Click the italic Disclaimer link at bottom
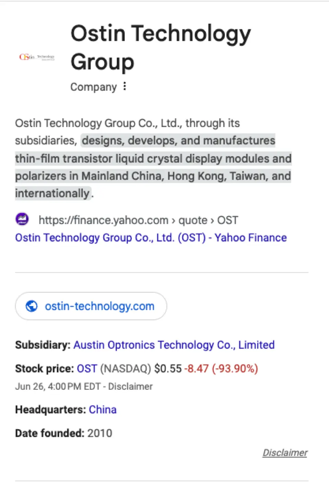Image resolution: width=329 pixels, height=482 pixels. pos(285,453)
